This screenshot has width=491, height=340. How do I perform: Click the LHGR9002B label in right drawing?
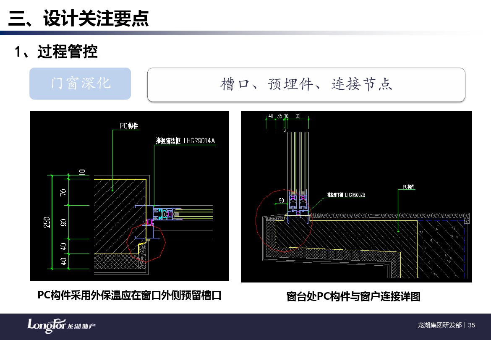(346, 195)
